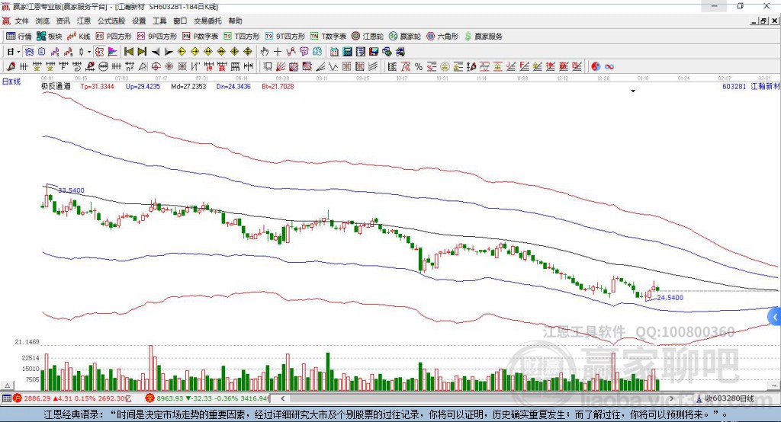This screenshot has height=422, width=781.
Task: Open the 江恩 menu
Action: [x=83, y=21]
